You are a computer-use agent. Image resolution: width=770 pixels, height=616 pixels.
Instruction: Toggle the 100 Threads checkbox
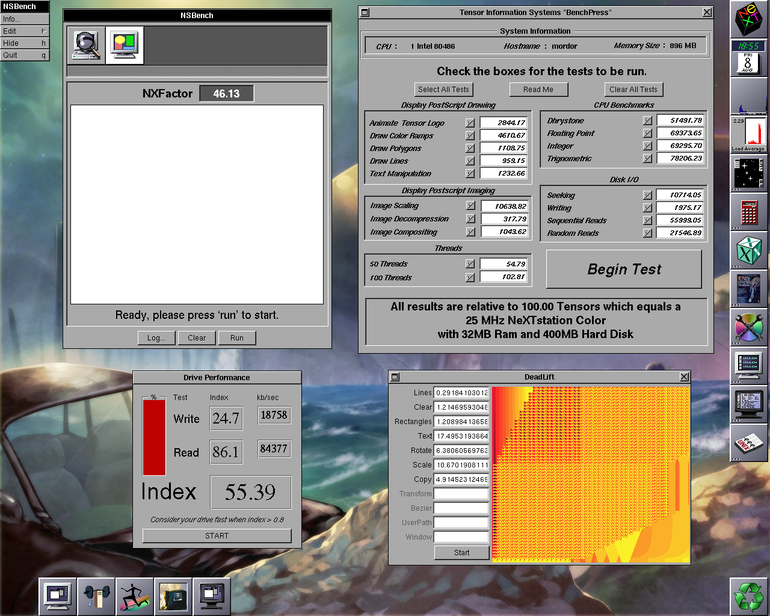tap(470, 277)
